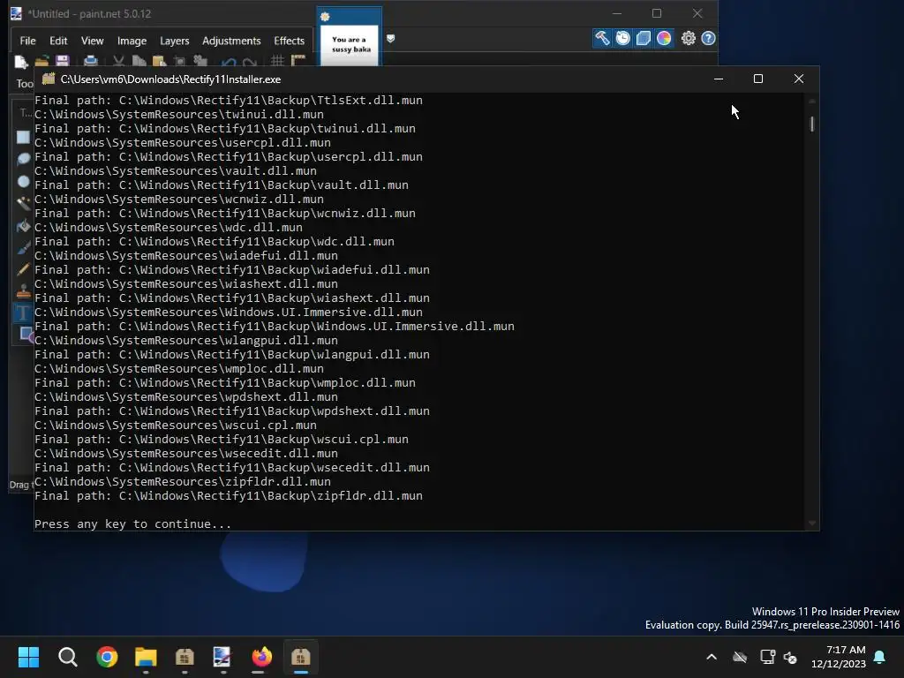Open the Layers menu in paint.net
This screenshot has width=904, height=678.
(x=174, y=41)
